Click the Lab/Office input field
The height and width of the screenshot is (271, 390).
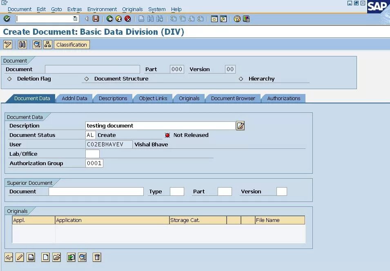tap(93, 154)
